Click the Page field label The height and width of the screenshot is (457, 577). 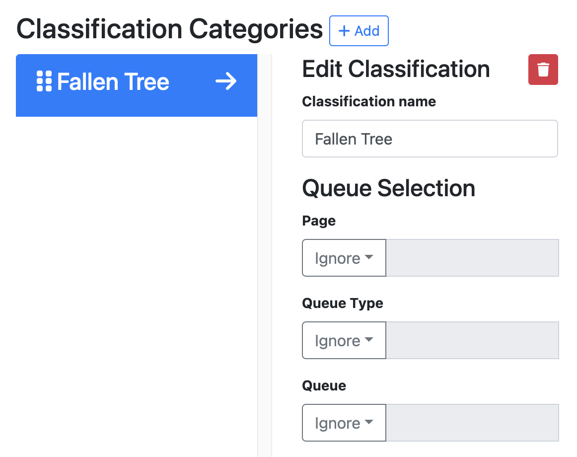pyautogui.click(x=319, y=221)
